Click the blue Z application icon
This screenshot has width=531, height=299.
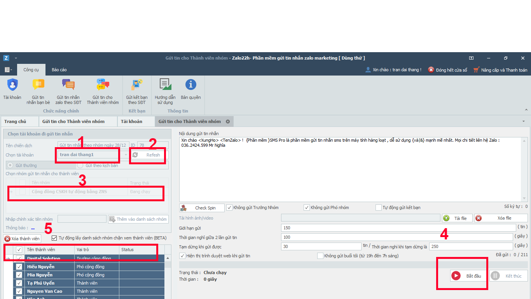6,58
